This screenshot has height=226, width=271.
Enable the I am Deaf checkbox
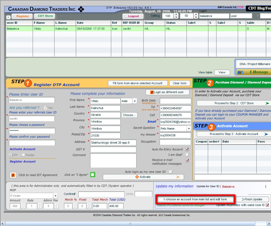click(x=187, y=155)
